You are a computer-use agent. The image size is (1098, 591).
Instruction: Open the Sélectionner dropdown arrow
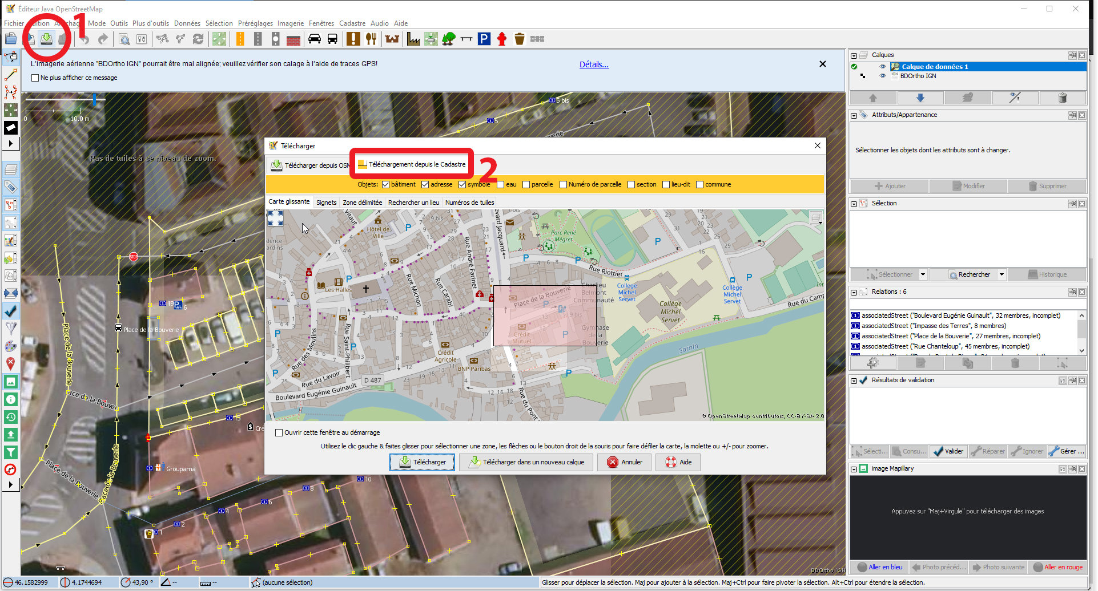pos(923,274)
